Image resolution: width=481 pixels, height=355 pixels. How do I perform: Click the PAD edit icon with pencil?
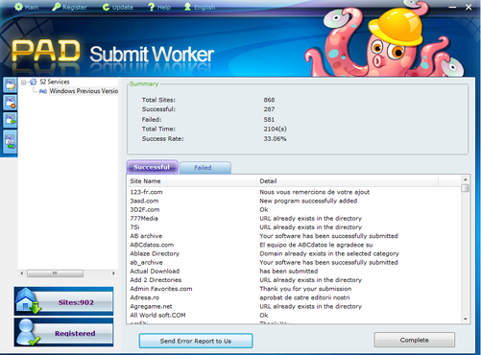tap(11, 85)
